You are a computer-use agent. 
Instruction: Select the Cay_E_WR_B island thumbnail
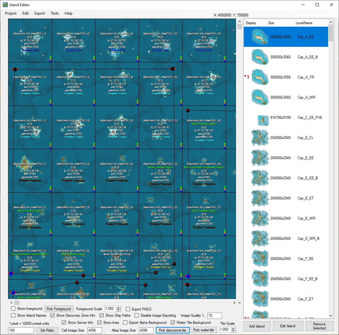coord(260,239)
